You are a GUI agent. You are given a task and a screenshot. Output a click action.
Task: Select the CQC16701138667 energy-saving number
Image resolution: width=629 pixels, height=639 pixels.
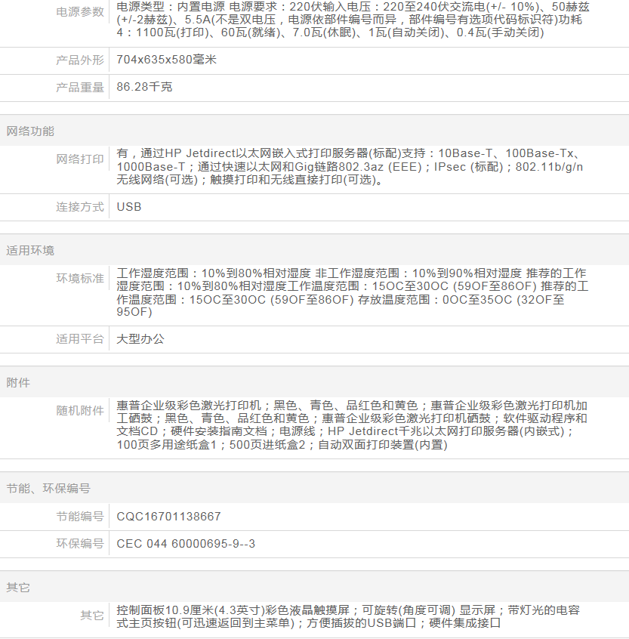pos(169,517)
